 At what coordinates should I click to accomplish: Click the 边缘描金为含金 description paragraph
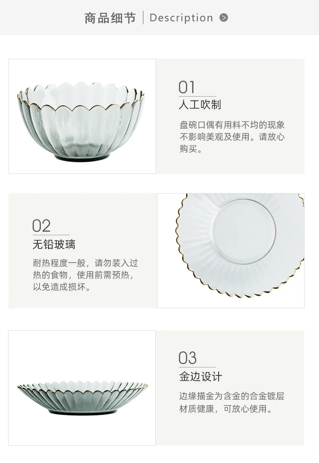coord(231,402)
